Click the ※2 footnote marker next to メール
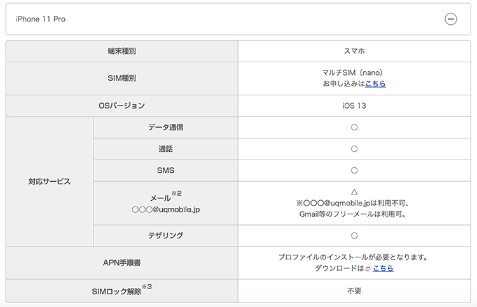Screen dimensions: 477x307 [x=176, y=193]
